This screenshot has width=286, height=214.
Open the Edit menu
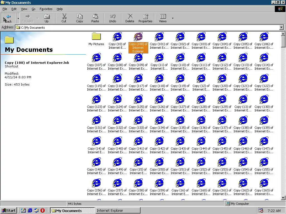click(x=14, y=9)
